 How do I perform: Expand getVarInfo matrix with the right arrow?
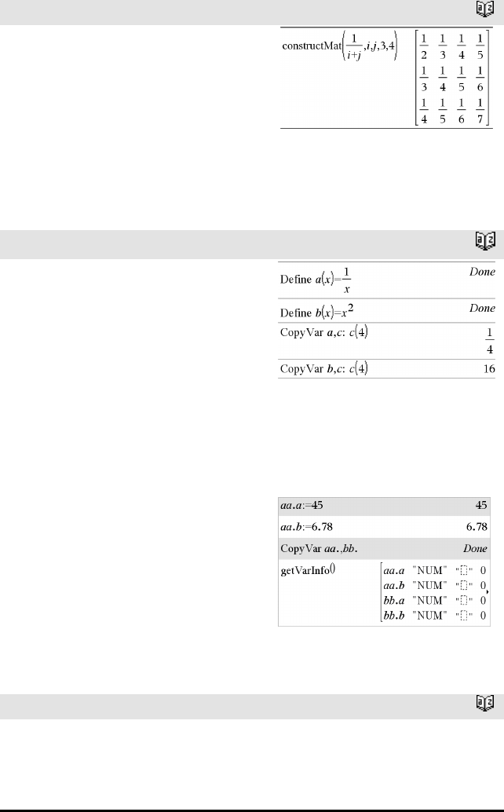pos(488,591)
